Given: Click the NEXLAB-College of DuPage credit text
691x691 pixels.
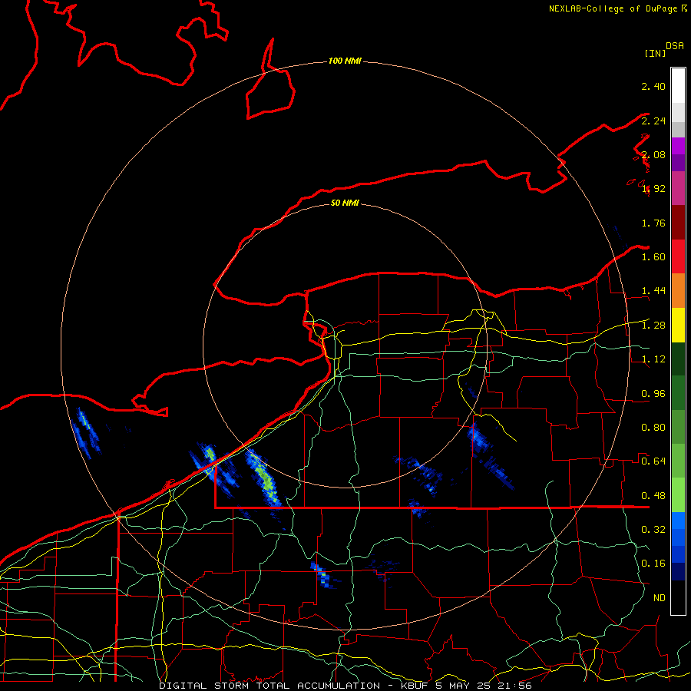Looking at the screenshot, I should 613,8.
